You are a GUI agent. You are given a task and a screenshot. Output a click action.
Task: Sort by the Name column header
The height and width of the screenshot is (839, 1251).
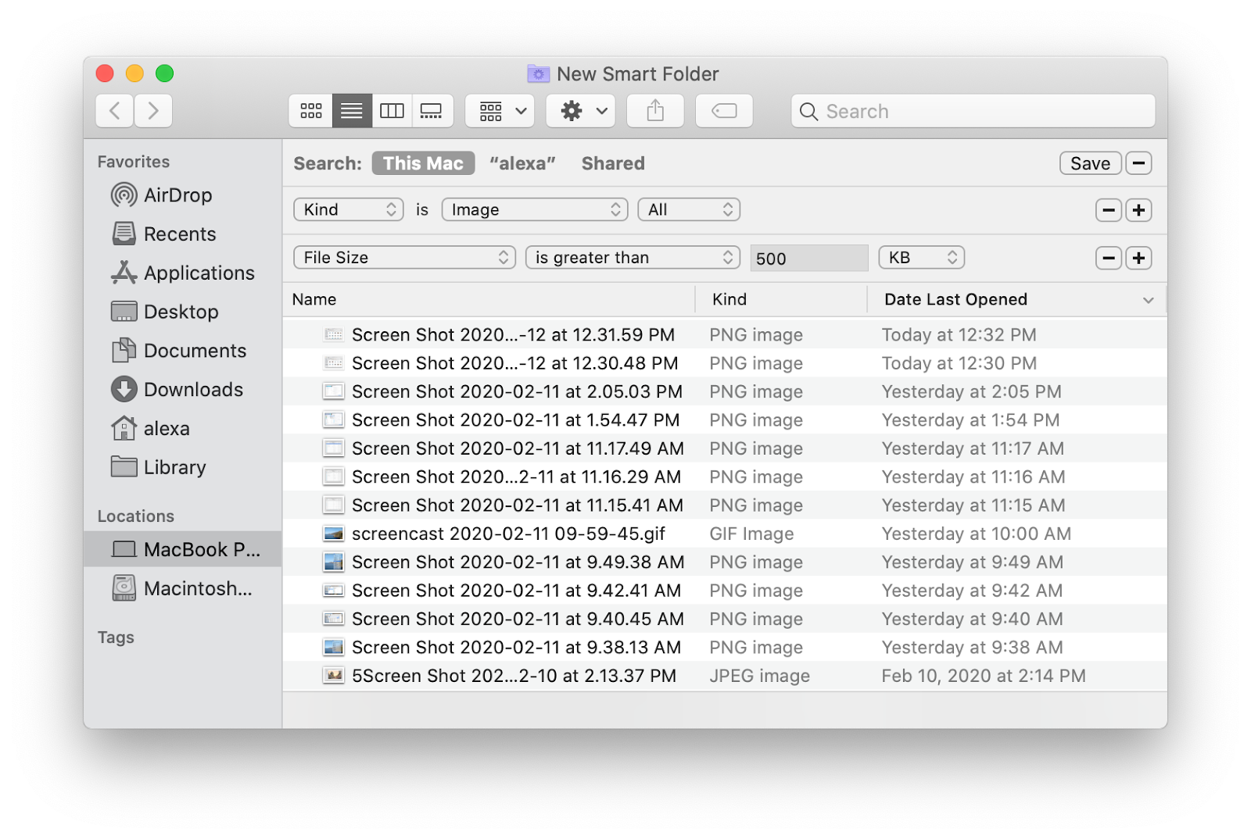[489, 299]
